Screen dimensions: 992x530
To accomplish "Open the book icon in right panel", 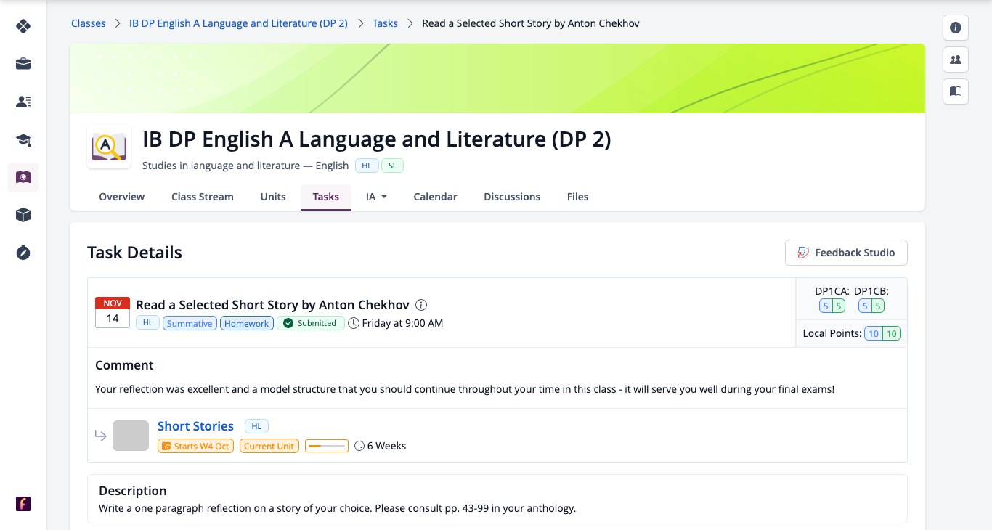I will (956, 91).
